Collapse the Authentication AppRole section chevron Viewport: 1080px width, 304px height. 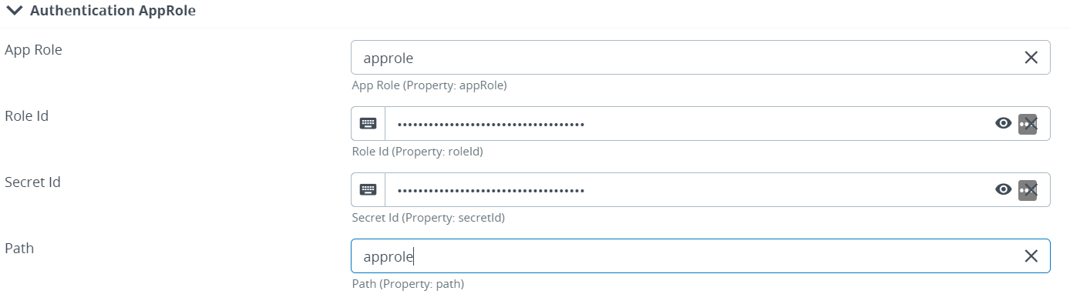(15, 11)
